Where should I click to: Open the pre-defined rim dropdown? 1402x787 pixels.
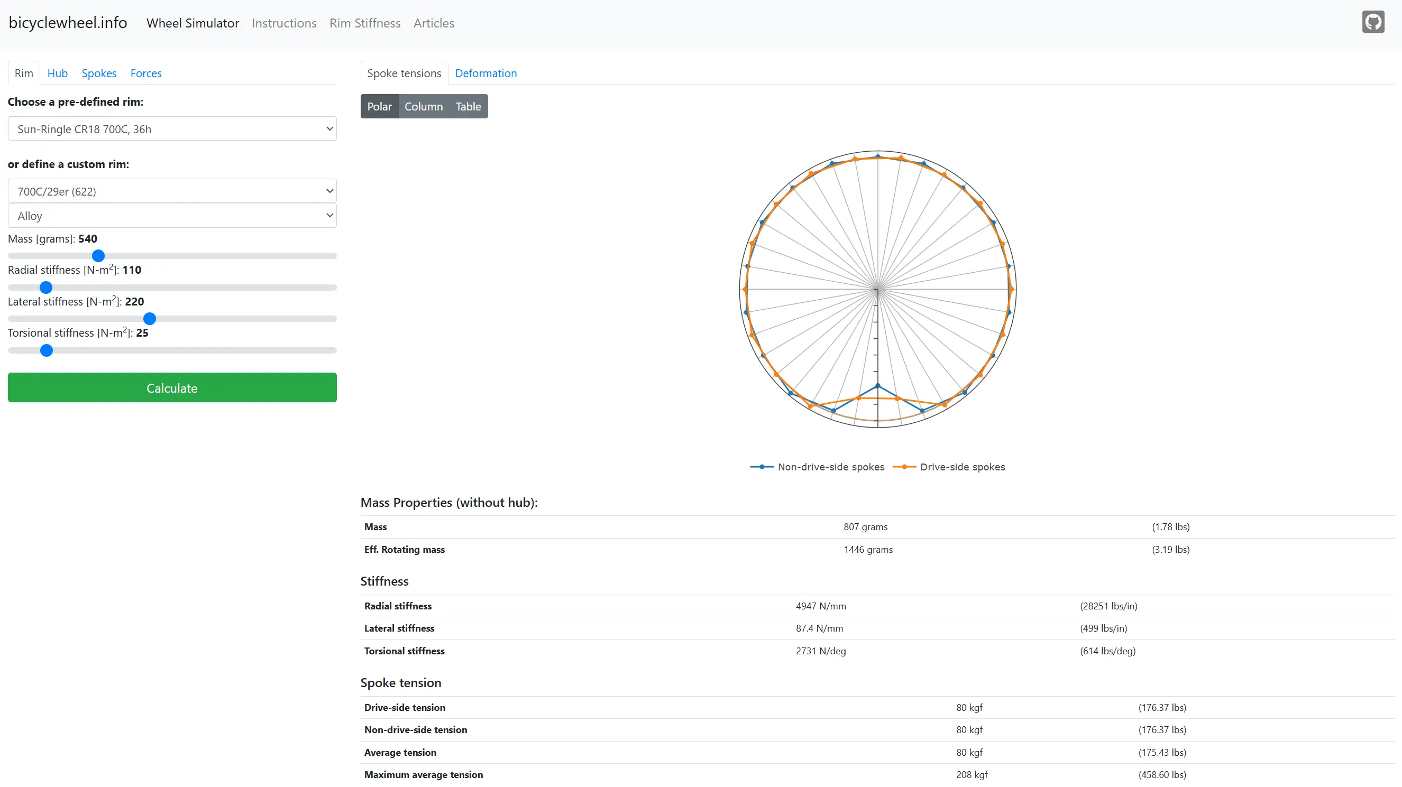click(x=172, y=129)
